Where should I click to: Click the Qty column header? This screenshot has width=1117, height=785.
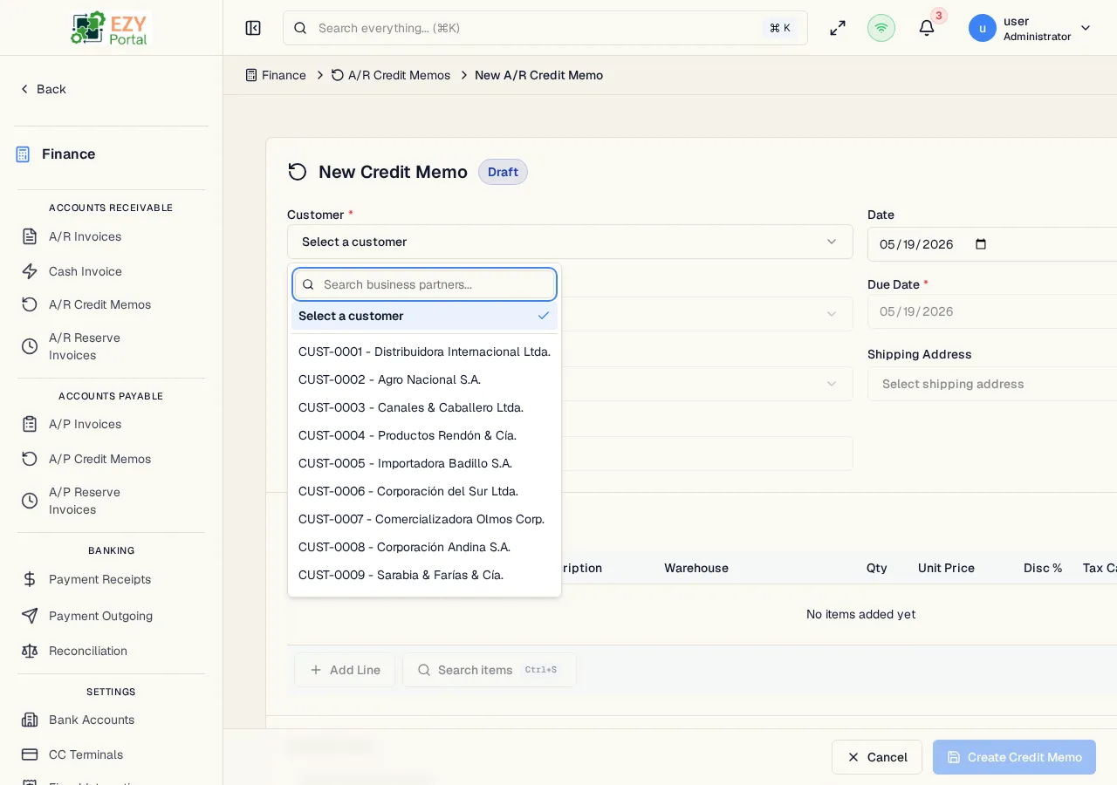[877, 568]
